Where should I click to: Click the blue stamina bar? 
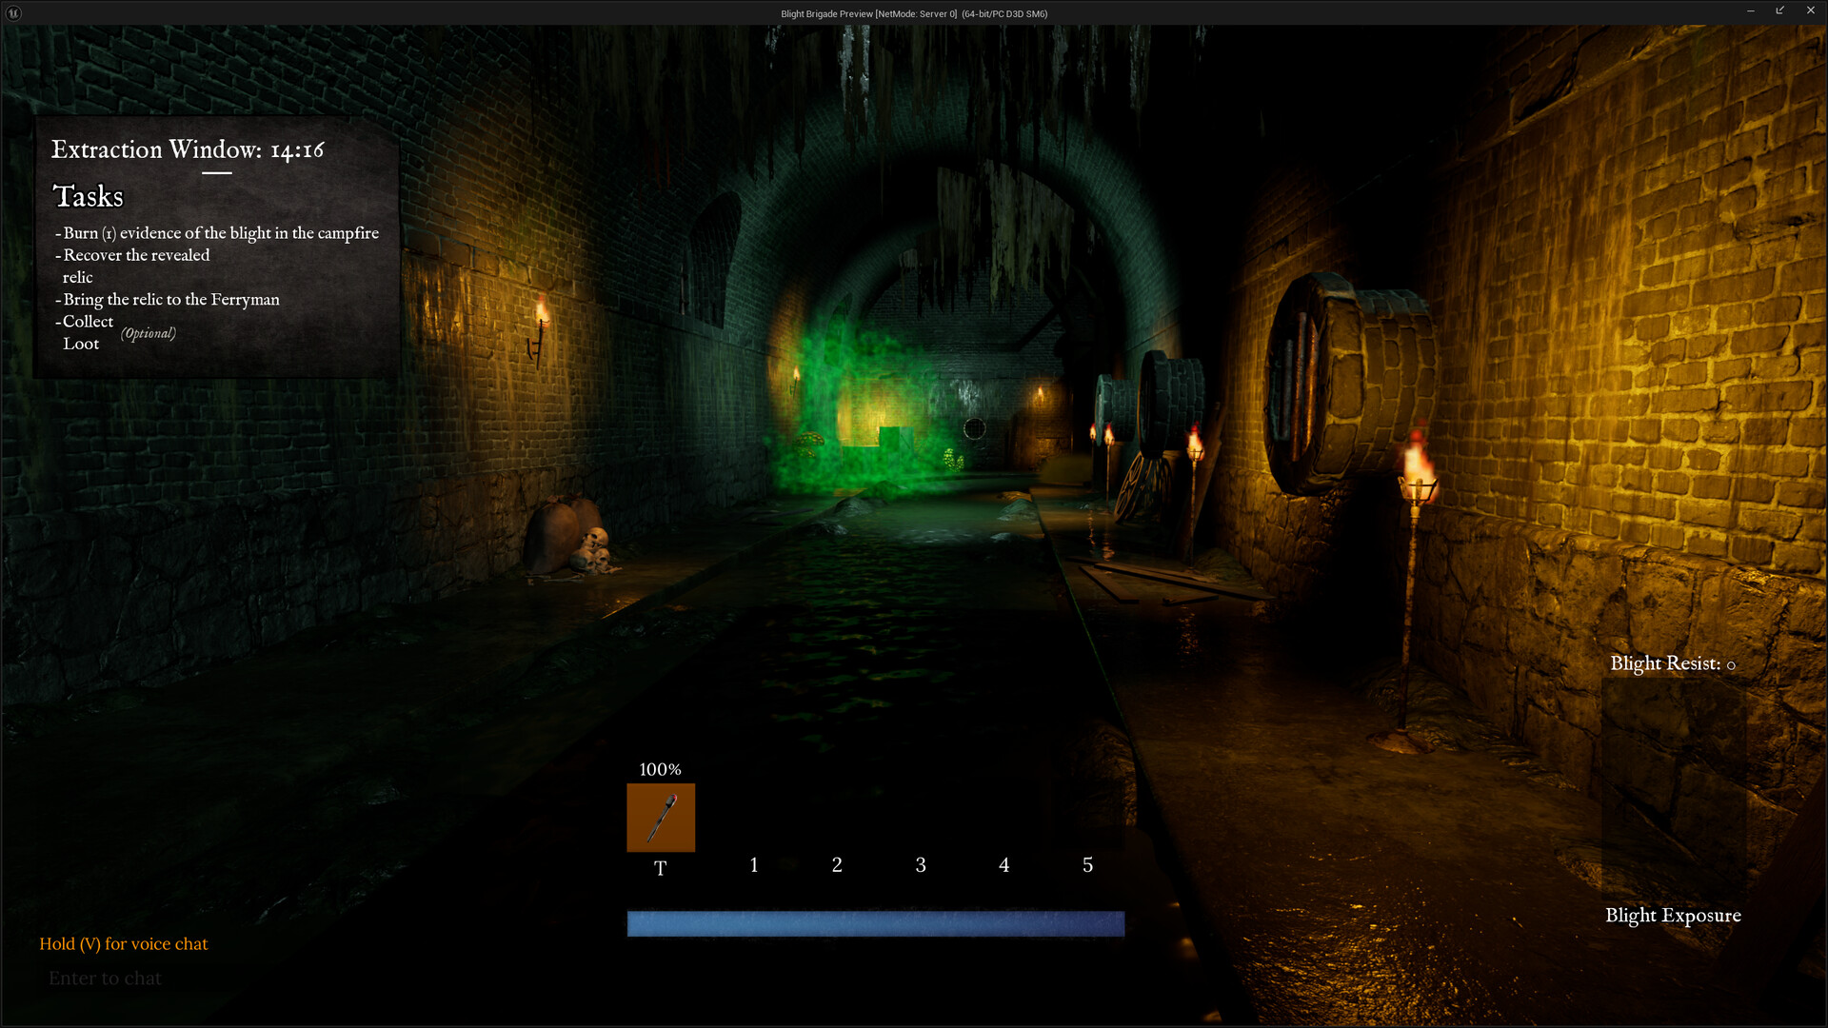click(876, 923)
